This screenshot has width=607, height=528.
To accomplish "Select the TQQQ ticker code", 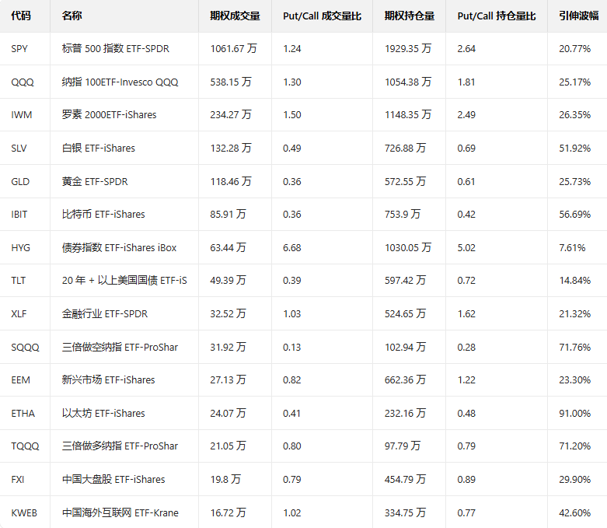I will [x=25, y=446].
